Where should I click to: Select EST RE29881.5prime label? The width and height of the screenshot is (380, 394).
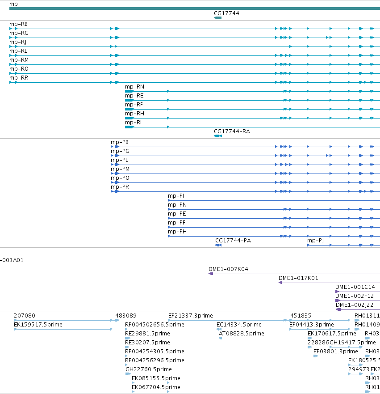click(147, 334)
